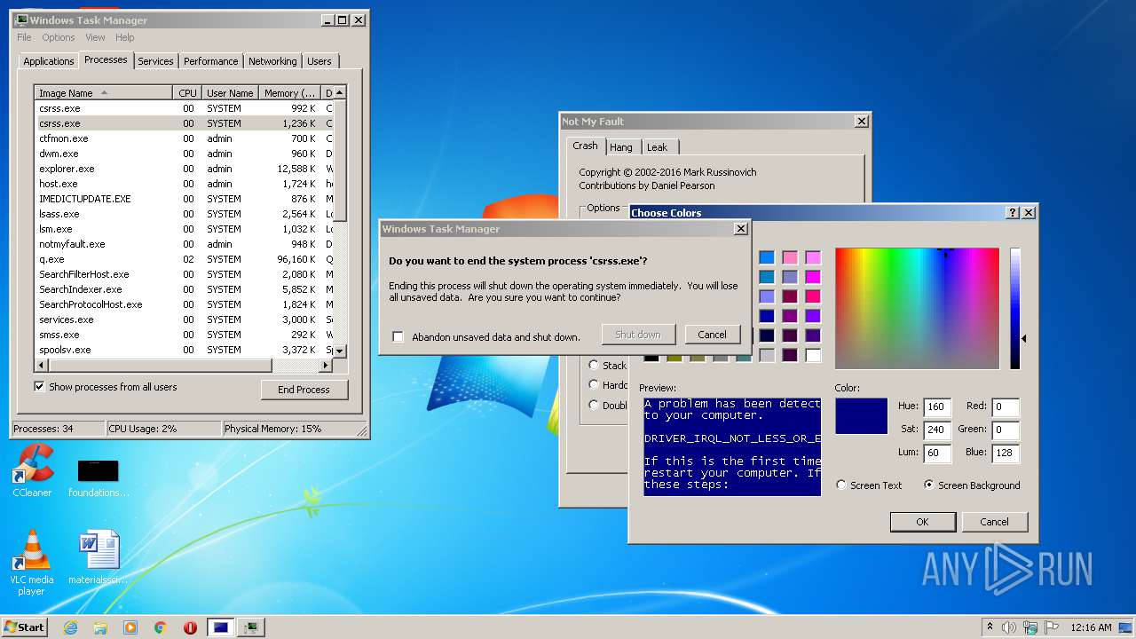
Task: Switch to the Task Manager taskbar button
Action: [251, 627]
